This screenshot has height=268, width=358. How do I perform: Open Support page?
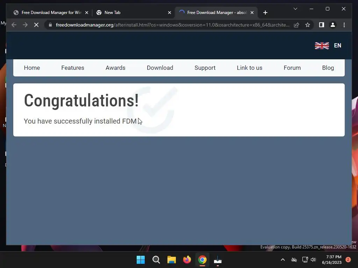click(205, 68)
